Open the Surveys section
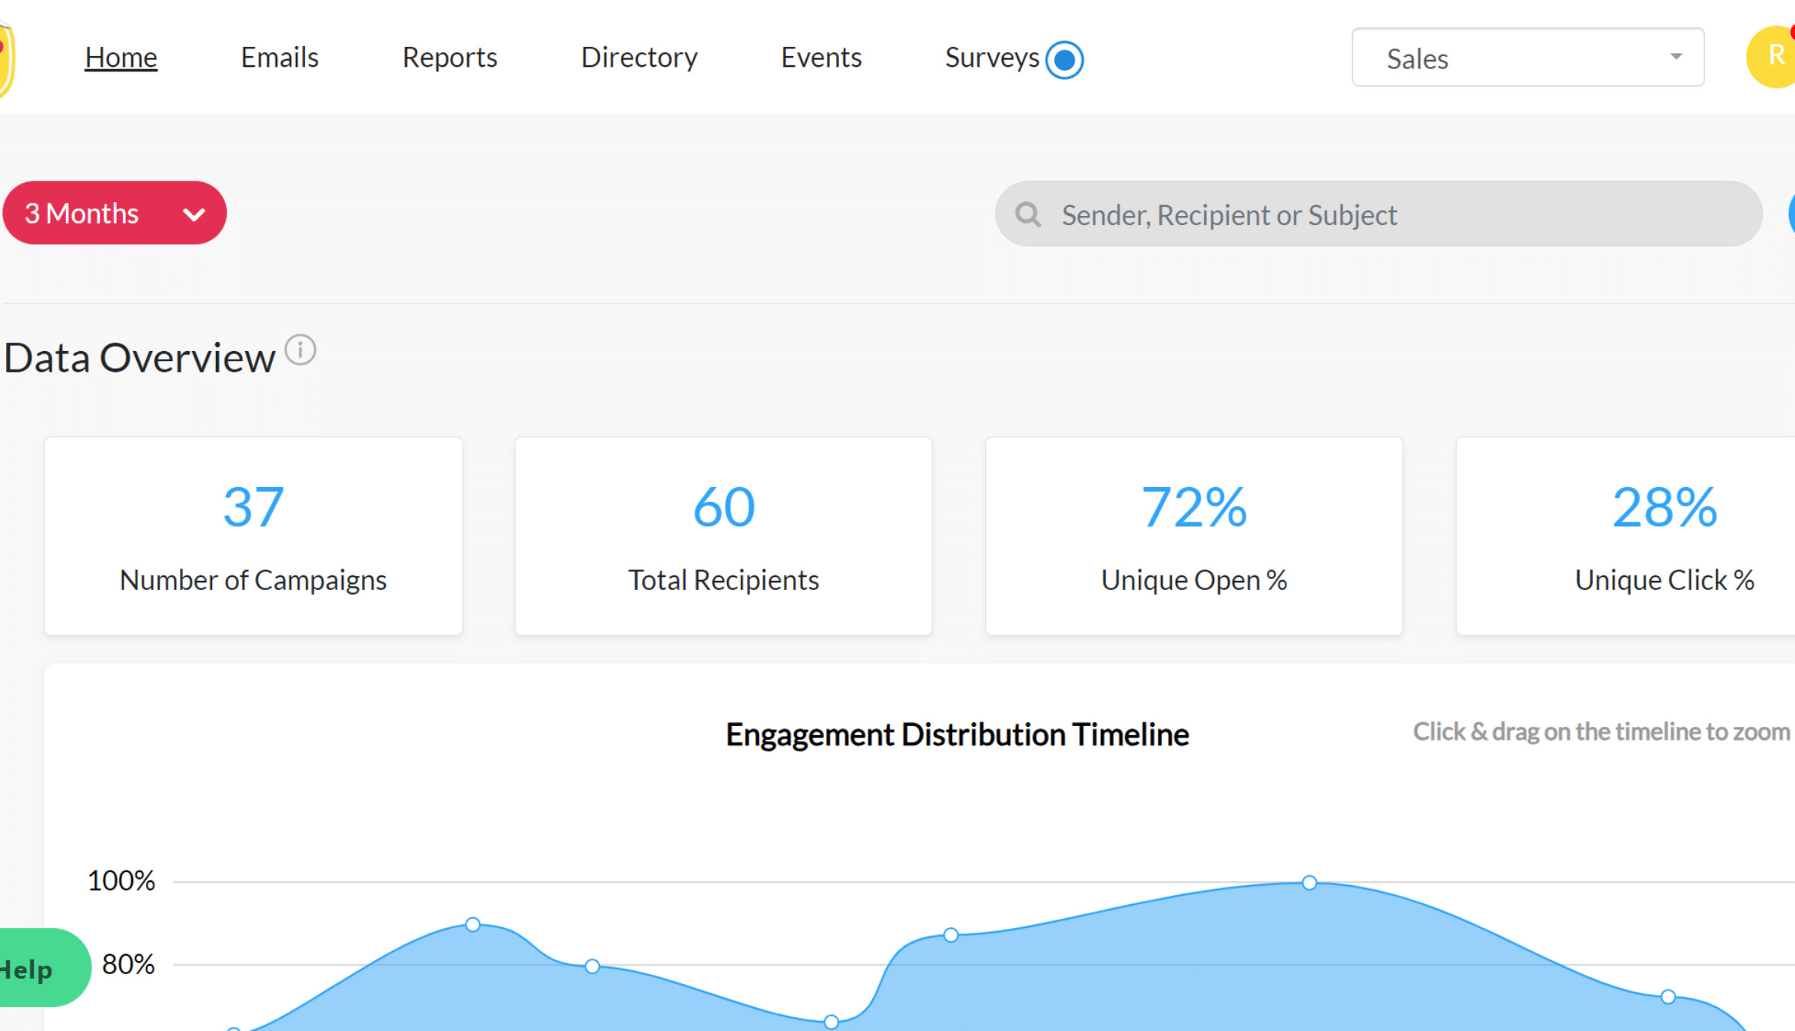Viewport: 1795px width, 1031px height. click(x=991, y=58)
